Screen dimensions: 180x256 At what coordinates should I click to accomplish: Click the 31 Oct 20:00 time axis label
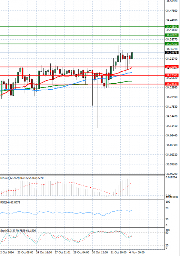118,252
